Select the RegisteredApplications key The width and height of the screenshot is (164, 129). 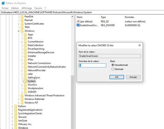click(30, 110)
